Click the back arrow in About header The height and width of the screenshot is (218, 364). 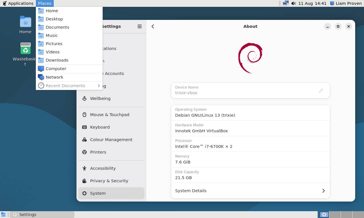(153, 26)
